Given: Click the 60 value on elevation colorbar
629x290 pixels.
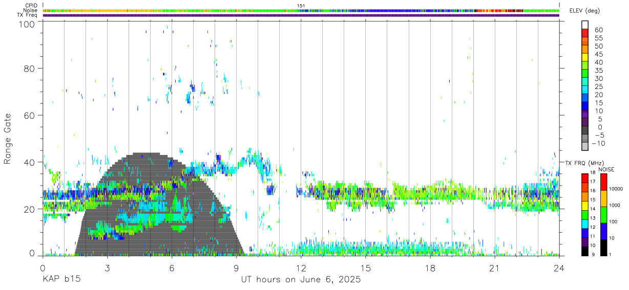Looking at the screenshot, I should (599, 30).
